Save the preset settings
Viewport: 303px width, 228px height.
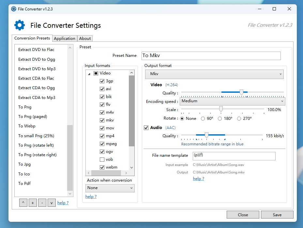pos(277,215)
